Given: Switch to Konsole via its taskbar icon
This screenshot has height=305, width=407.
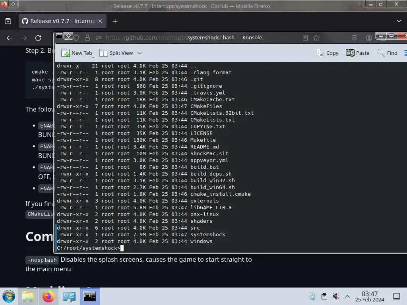Looking at the screenshot, I should pos(89,296).
